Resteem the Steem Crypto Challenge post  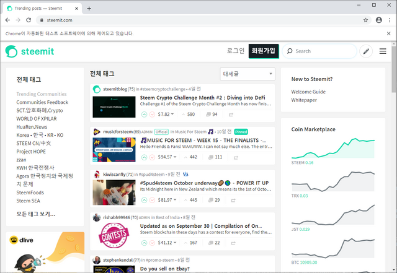[231, 115]
